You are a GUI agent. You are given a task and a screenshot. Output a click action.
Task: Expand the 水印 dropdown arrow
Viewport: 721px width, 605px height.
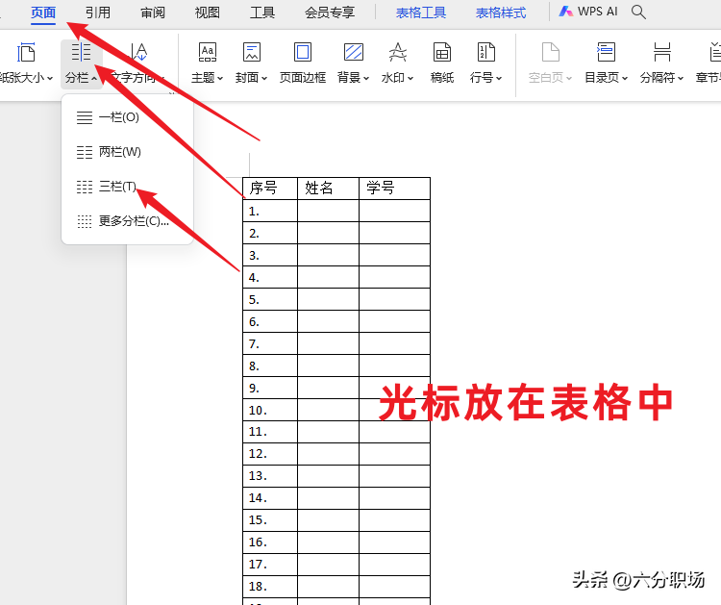tap(410, 79)
